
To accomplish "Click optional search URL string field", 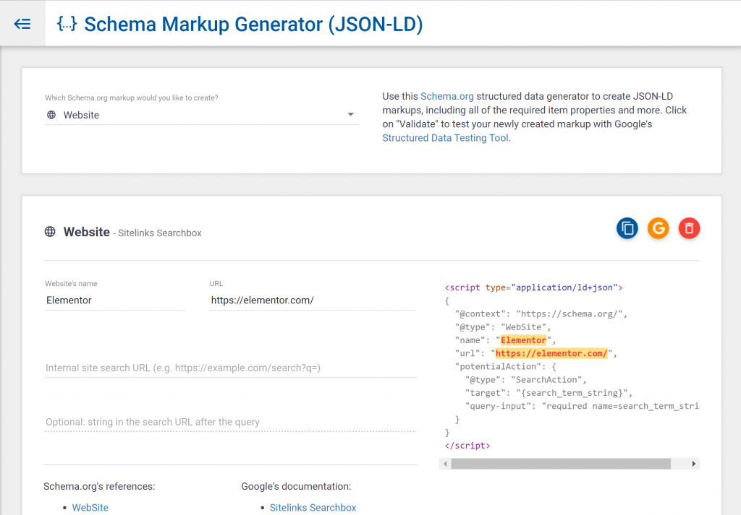I will pos(229,423).
